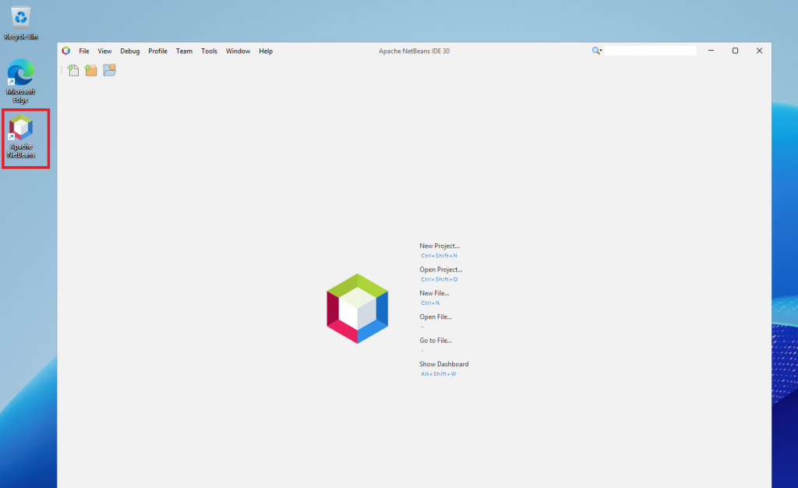The width and height of the screenshot is (798, 488).
Task: Click the New Project... link
Action: [x=440, y=246]
